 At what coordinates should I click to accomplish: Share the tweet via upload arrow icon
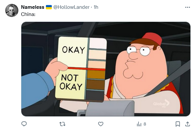[187, 124]
